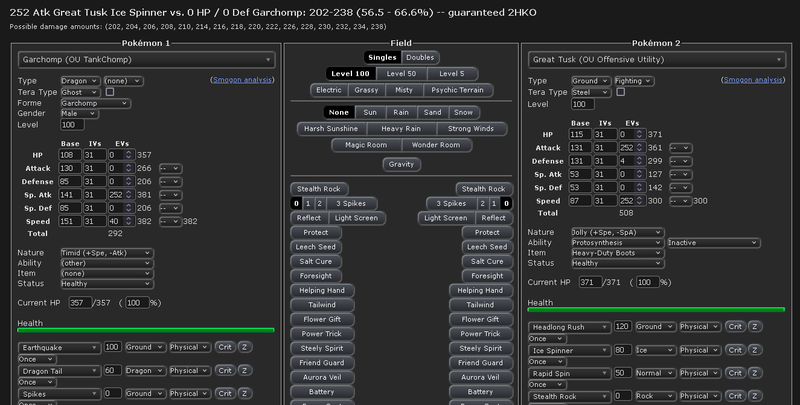Image resolution: width=800 pixels, height=405 pixels.
Task: Toggle Wonder Room
Action: (436, 145)
